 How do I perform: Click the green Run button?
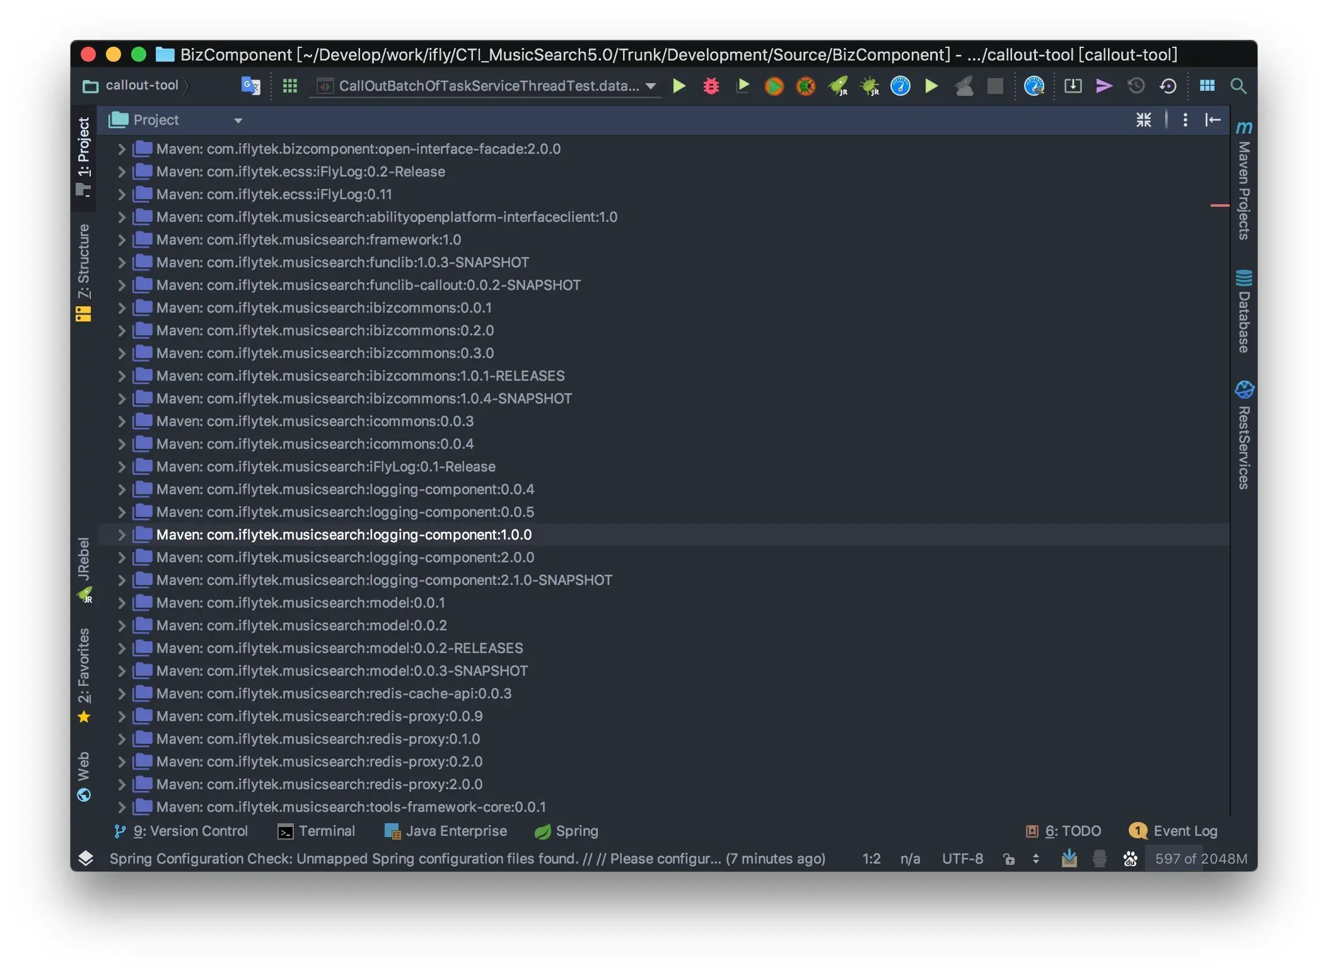tap(679, 86)
